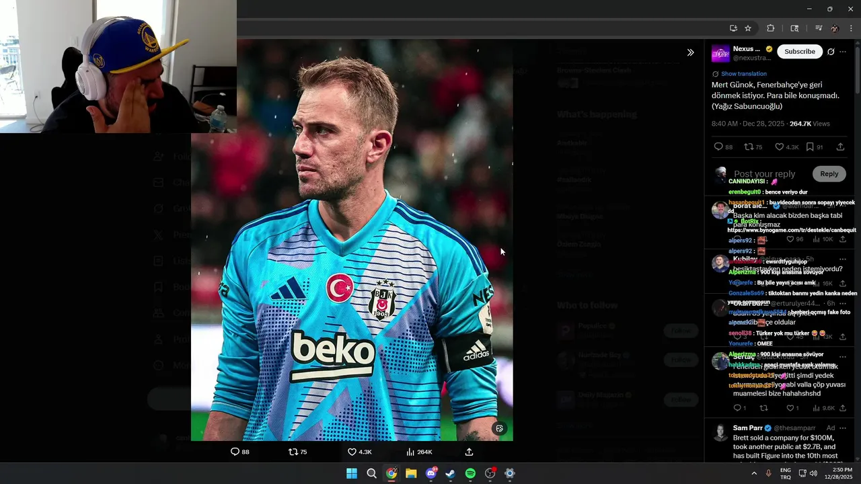Click heart icon showing 4.3K under the photo
The image size is (861, 484).
click(352, 452)
